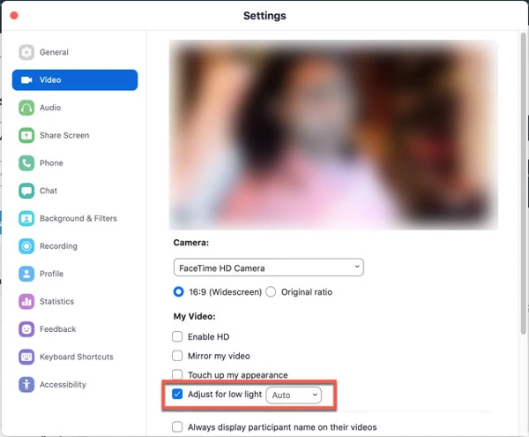Viewport: 529px width, 437px height.
Task: Select Background & Filters icon
Action: [x=26, y=218]
